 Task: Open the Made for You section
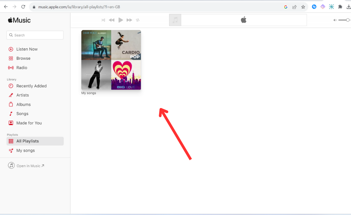[29, 123]
